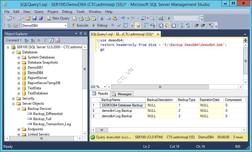The height and width of the screenshot is (152, 252).
Task: Increase line indent
Action: pos(203,26)
